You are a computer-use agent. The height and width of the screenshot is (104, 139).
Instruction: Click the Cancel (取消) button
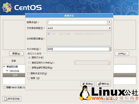[88, 84]
